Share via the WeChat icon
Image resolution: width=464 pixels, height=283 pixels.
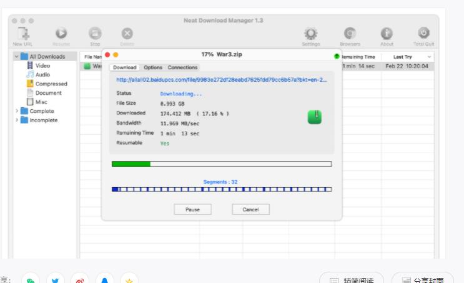coord(31,279)
